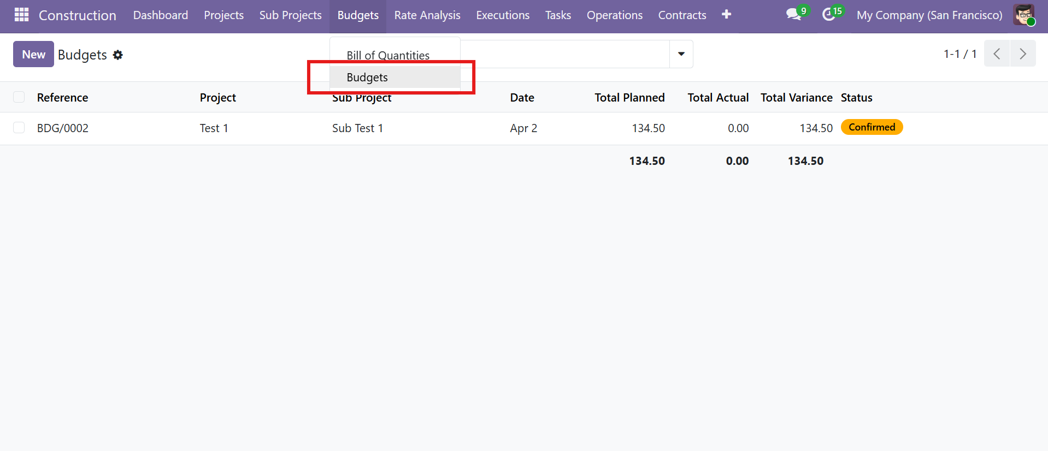Open the Rate Analysis menu
This screenshot has width=1048, height=451.
click(x=427, y=15)
